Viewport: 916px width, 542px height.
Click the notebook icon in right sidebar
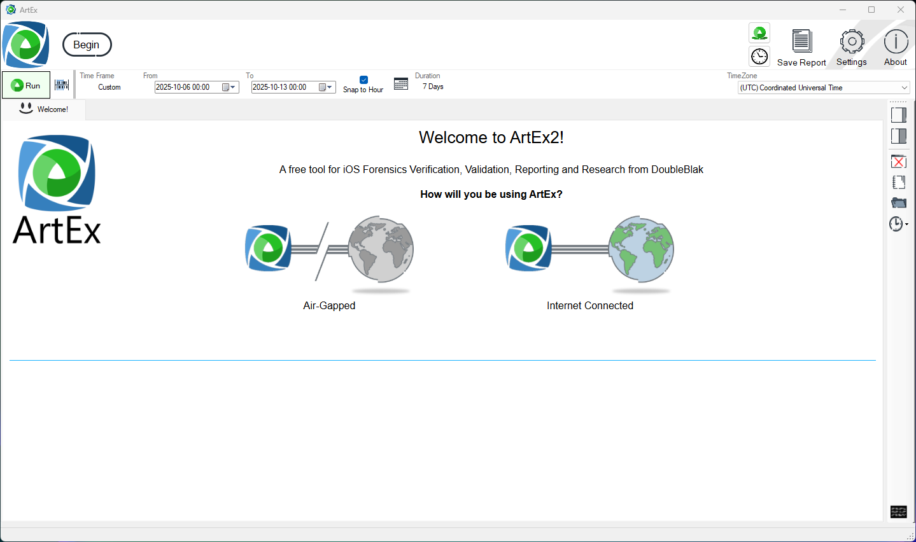click(x=898, y=183)
